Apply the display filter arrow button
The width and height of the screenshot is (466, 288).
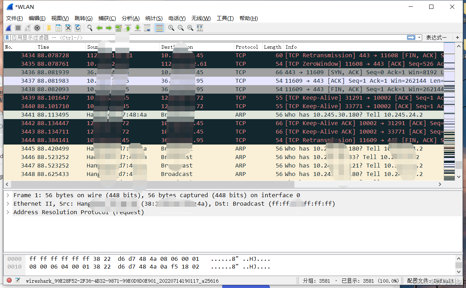[x=411, y=37]
